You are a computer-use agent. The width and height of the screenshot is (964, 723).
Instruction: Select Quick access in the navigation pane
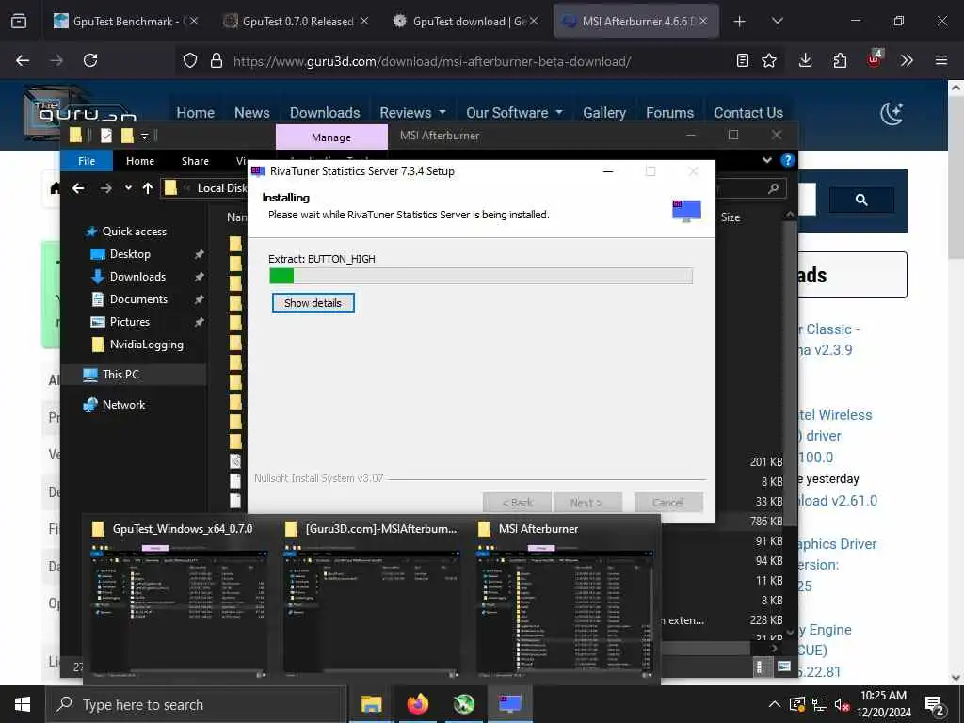(134, 232)
